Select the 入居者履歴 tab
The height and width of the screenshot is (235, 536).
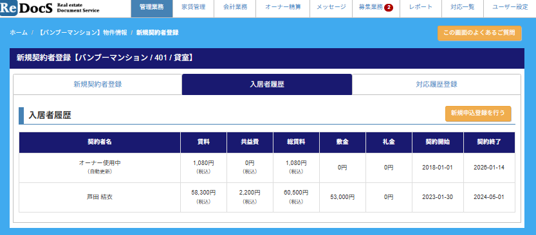pos(267,85)
